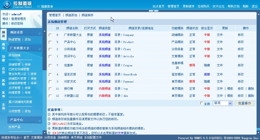Screen dimensions: 260x140
Task: Tick the checkbox for 广告联盟大全 row
Action: click(x=50, y=35)
